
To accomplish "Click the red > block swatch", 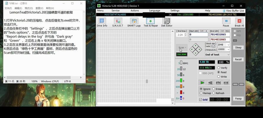I will coord(181,92).
